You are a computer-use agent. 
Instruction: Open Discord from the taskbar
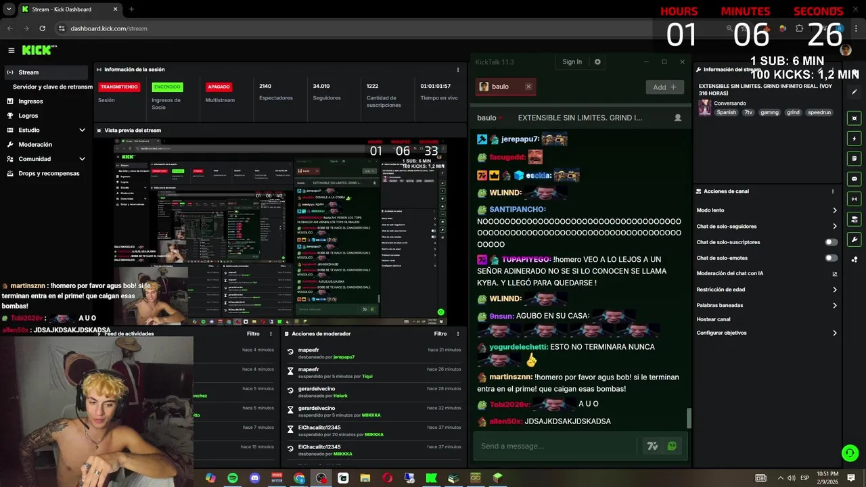(x=254, y=478)
